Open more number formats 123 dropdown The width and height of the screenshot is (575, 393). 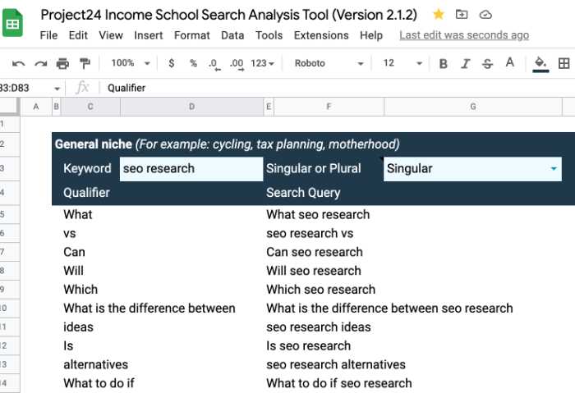click(263, 63)
